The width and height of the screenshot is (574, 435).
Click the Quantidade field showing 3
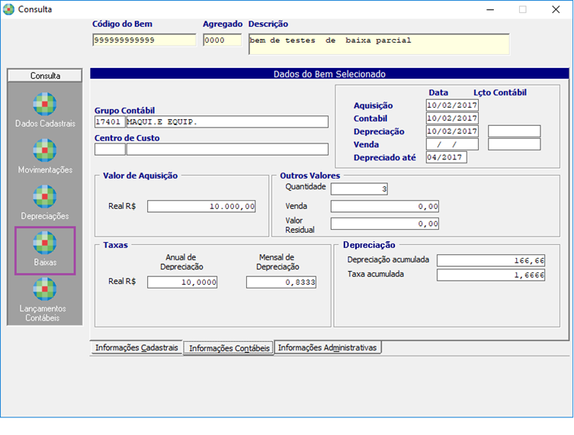tap(359, 189)
